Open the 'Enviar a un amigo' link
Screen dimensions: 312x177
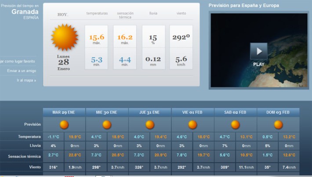21,71
